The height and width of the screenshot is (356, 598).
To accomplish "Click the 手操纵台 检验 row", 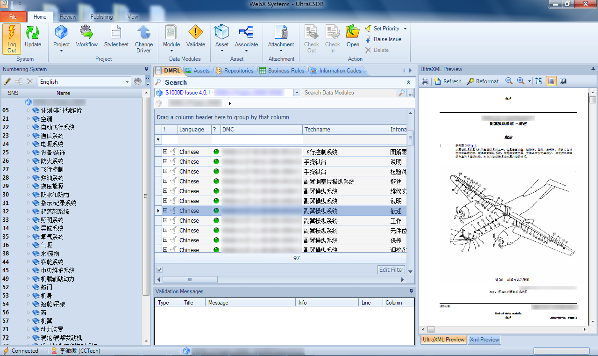I will [x=280, y=171].
